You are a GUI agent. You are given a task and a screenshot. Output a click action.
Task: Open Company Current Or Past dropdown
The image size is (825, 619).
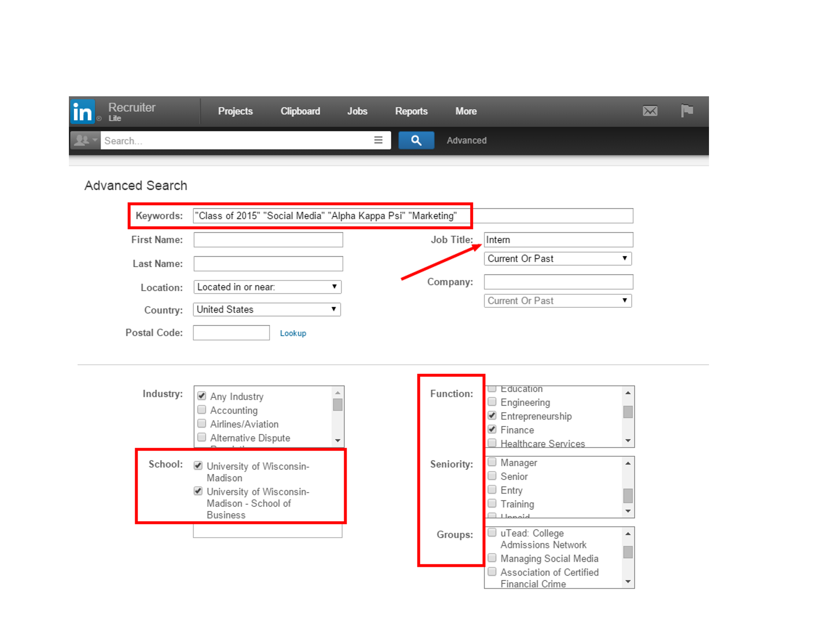[x=558, y=301]
